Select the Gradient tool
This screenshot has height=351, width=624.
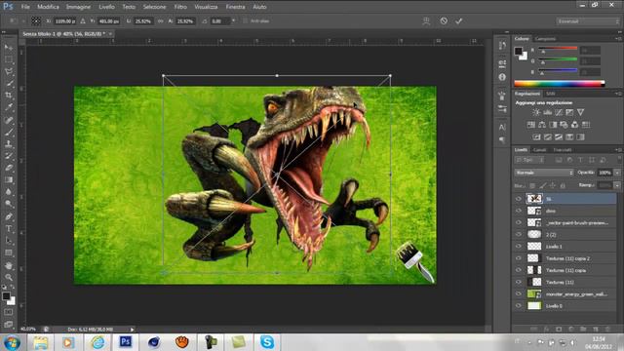(x=9, y=179)
